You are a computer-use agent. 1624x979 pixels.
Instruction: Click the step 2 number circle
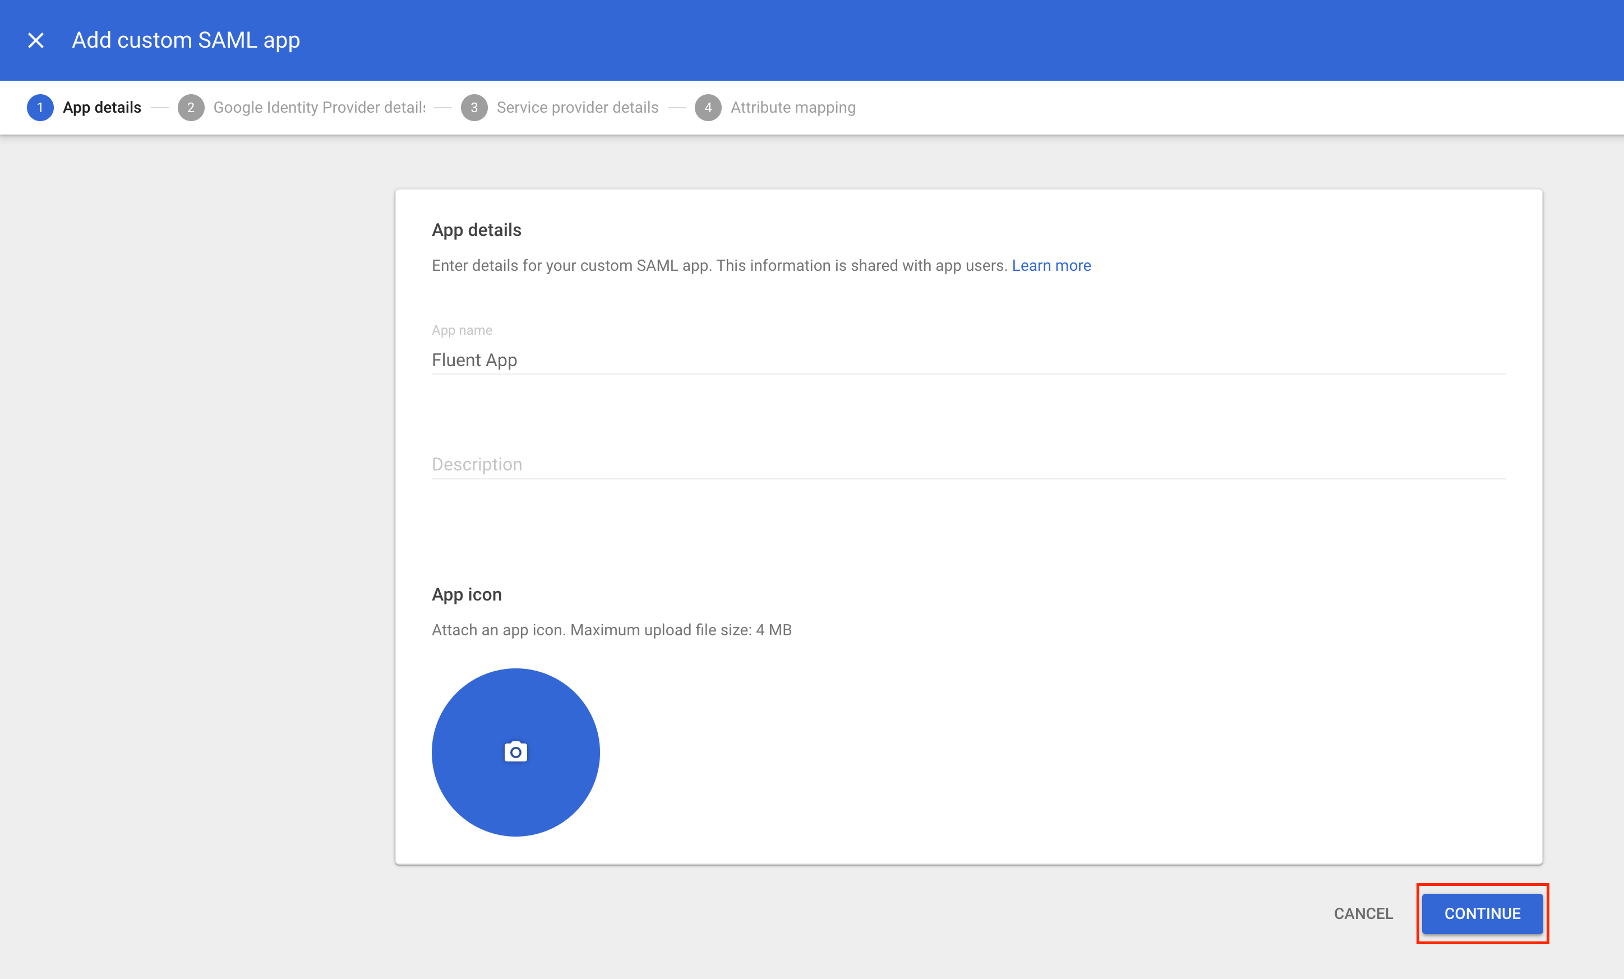(191, 108)
